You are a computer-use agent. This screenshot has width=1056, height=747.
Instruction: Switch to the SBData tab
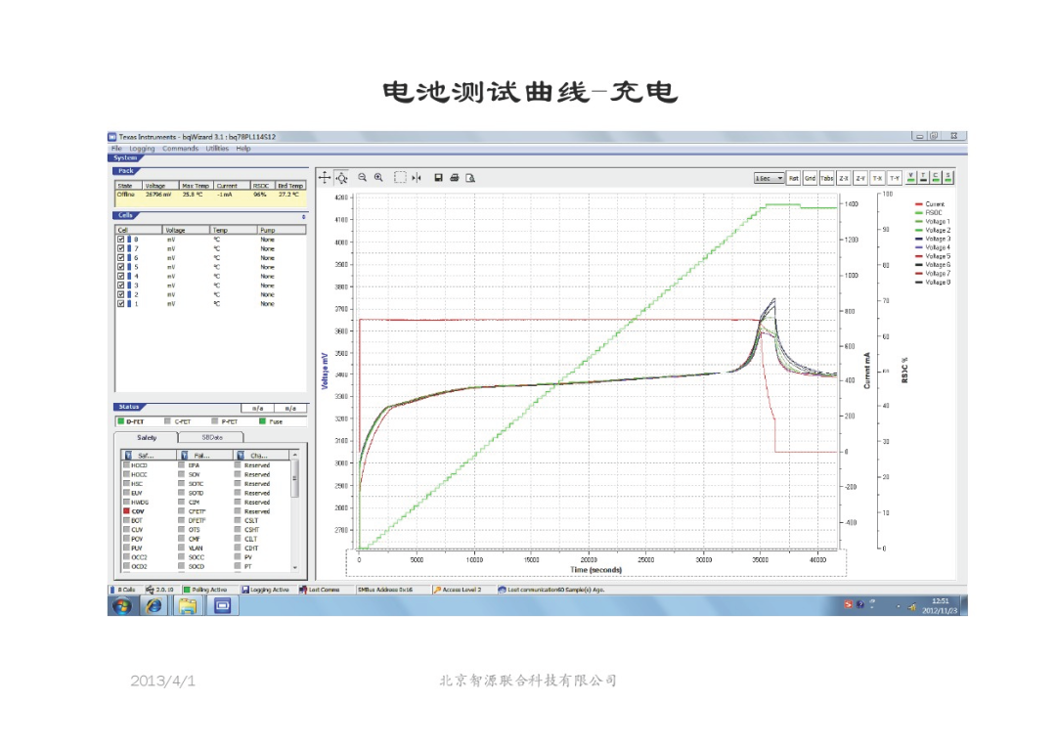[212, 438]
